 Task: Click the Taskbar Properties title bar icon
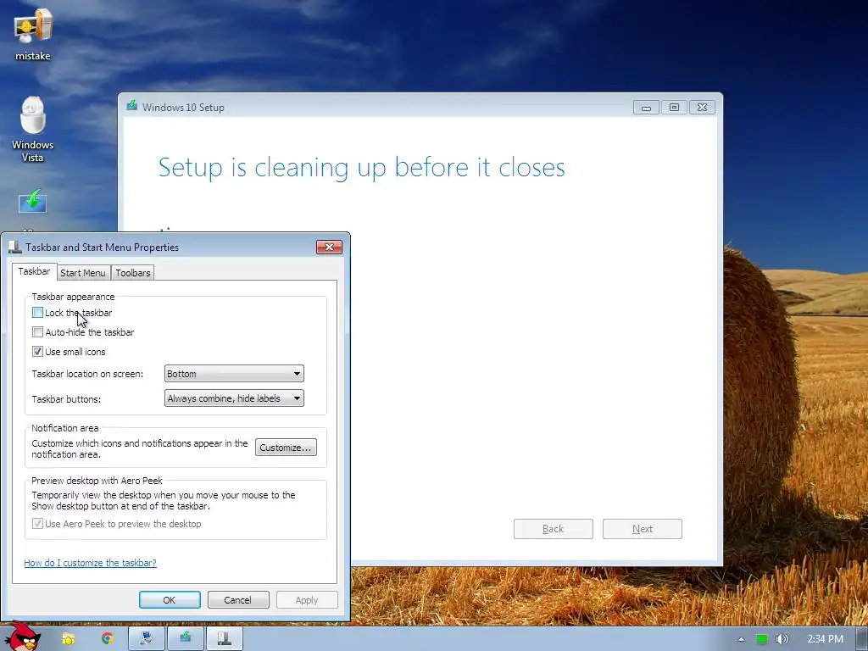(x=15, y=247)
